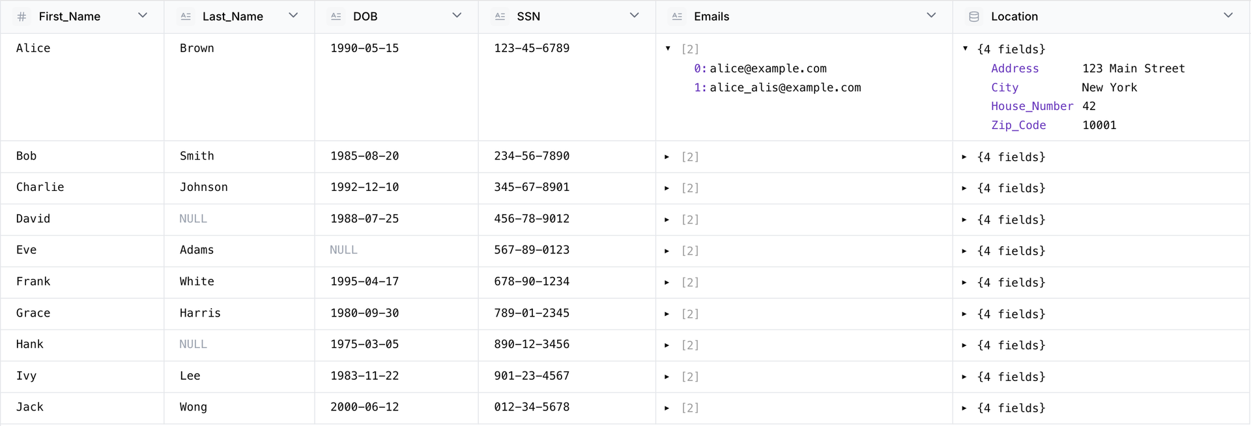Screen dimensions: 1251x426
Task: Open the Emails column menu chevron
Action: pos(931,16)
